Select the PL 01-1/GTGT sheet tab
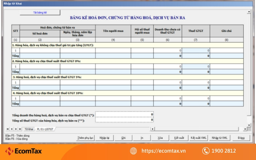The height and width of the screenshot is (160, 256). tap(45, 129)
